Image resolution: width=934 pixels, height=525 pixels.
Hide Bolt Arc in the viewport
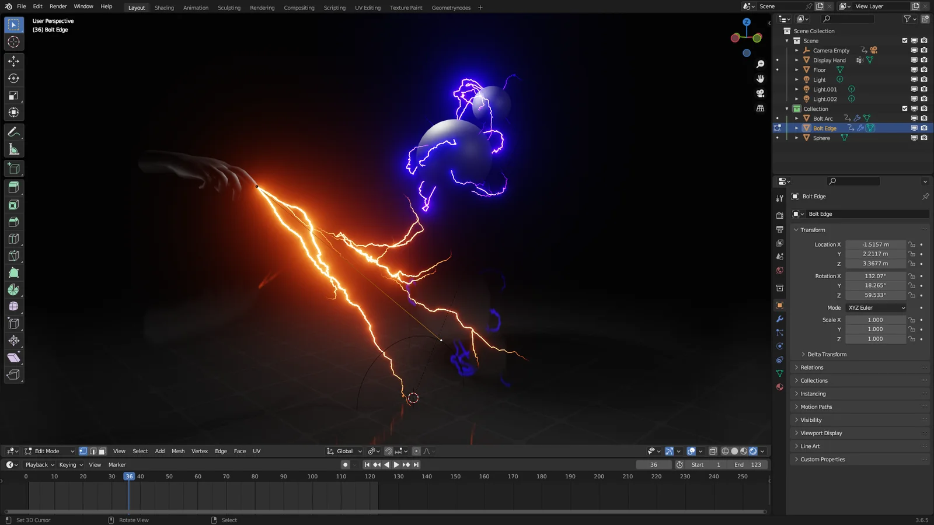[x=914, y=118]
